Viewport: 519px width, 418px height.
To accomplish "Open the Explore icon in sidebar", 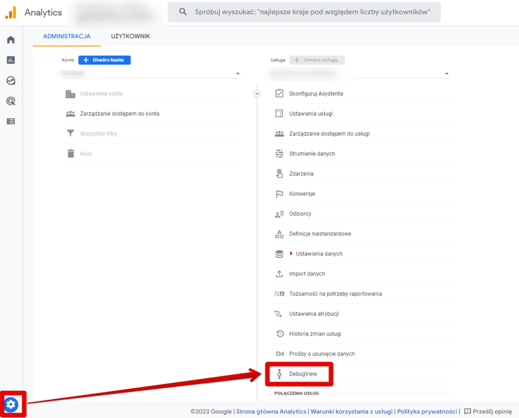I will 10,81.
